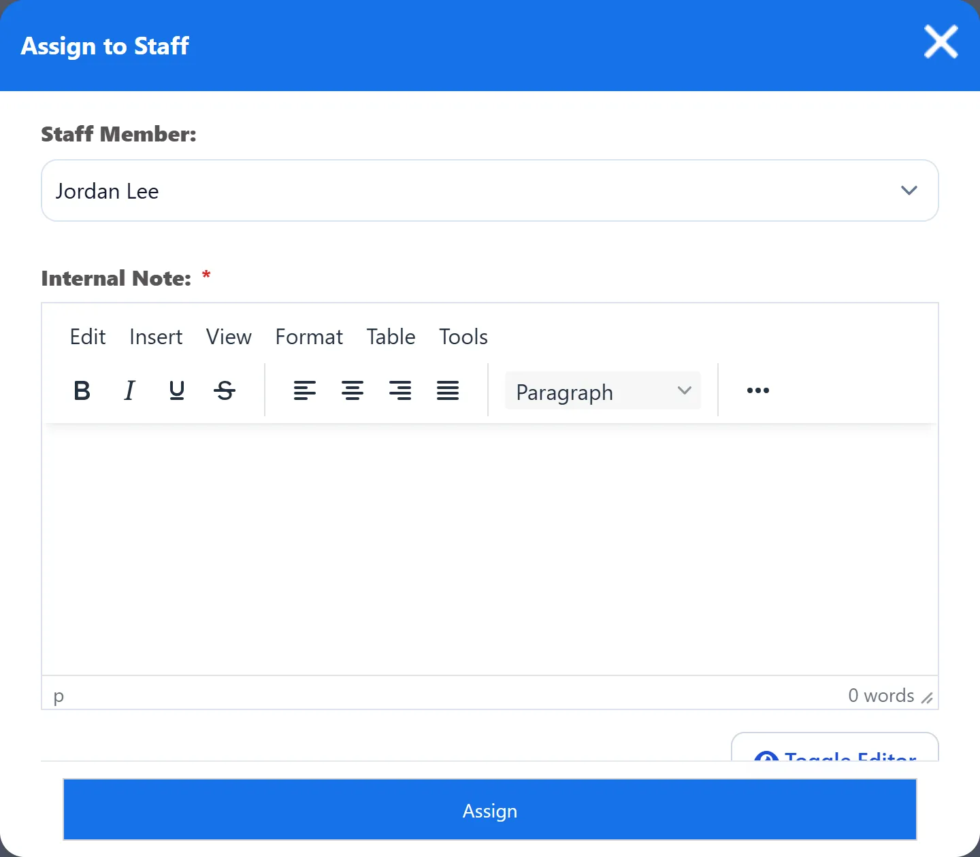Close the Assign to Staff dialog

941,42
